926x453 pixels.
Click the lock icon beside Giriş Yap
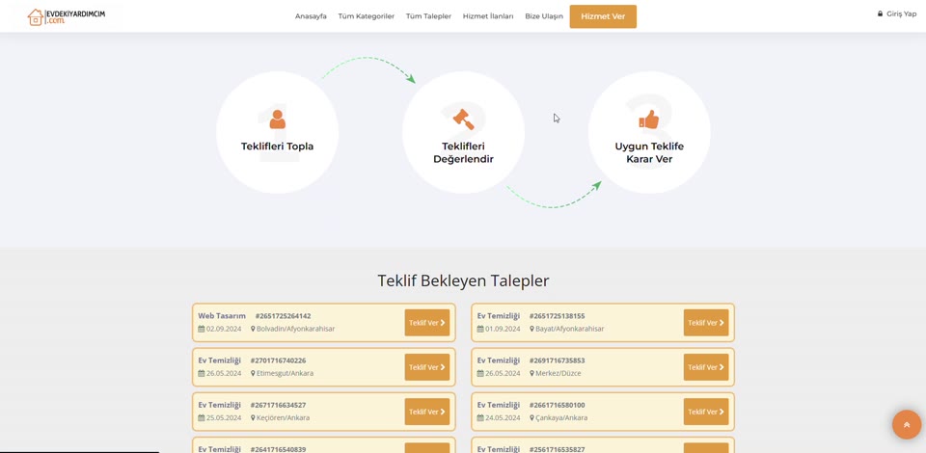[x=880, y=13]
